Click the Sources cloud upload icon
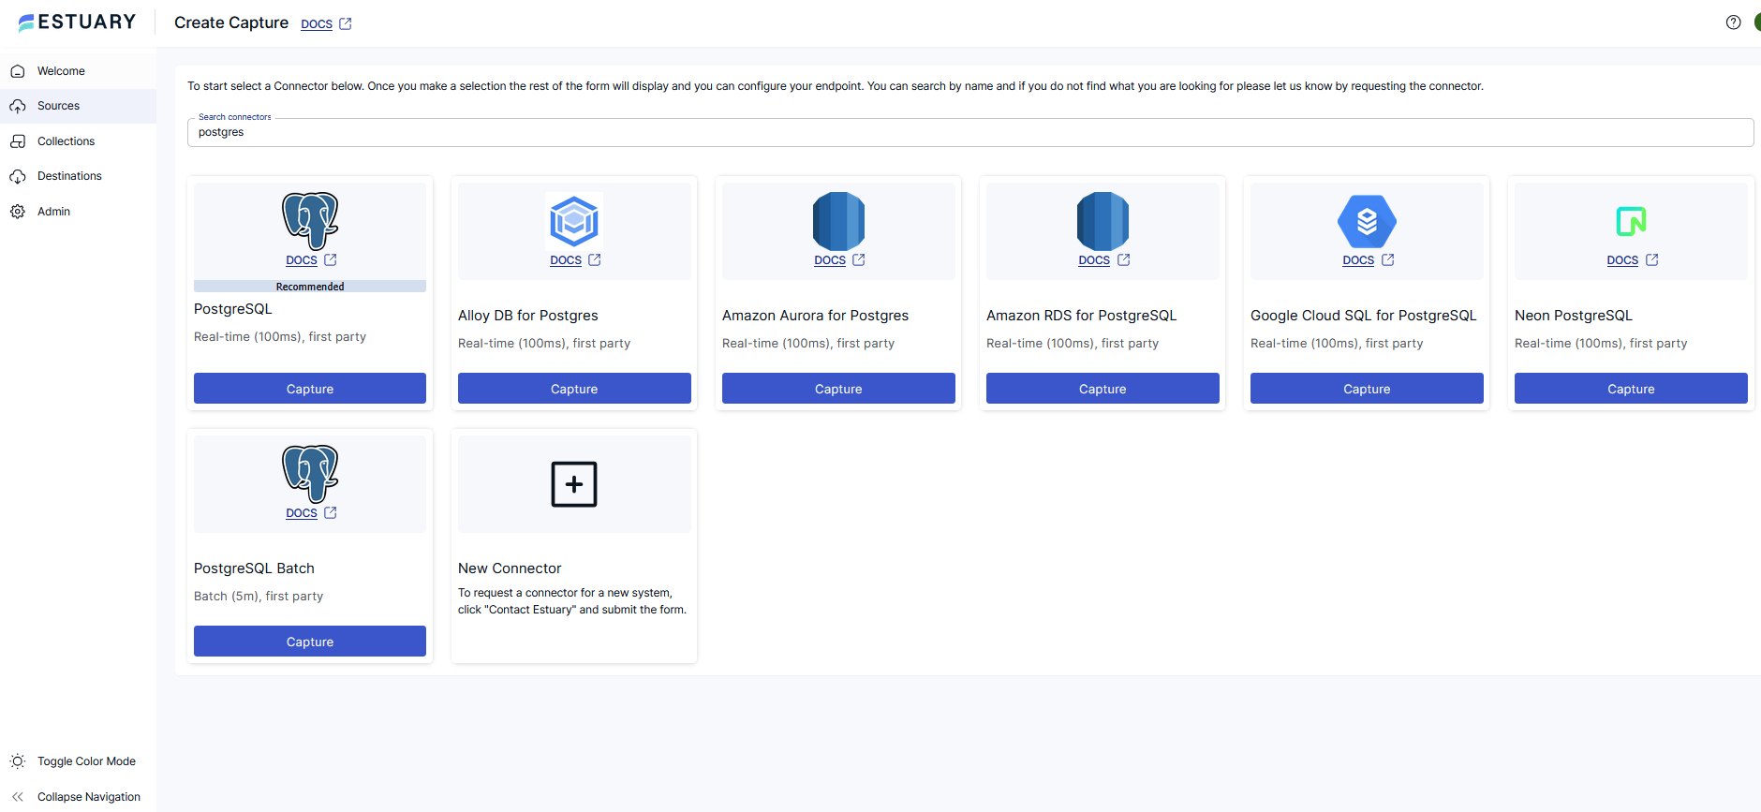The width and height of the screenshot is (1761, 812). 18,107
